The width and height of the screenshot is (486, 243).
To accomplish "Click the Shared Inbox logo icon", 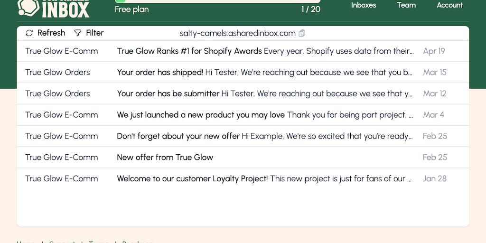I will [28, 6].
